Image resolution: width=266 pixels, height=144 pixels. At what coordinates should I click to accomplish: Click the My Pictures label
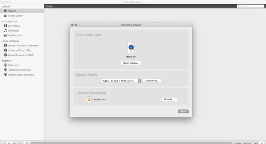tap(15, 36)
